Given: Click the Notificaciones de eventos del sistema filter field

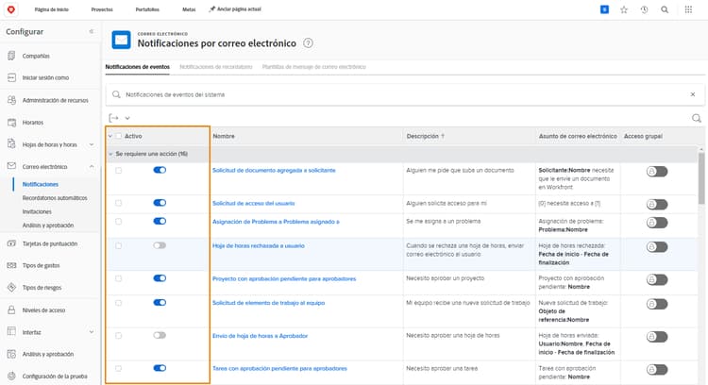Looking at the screenshot, I should tap(405, 94).
